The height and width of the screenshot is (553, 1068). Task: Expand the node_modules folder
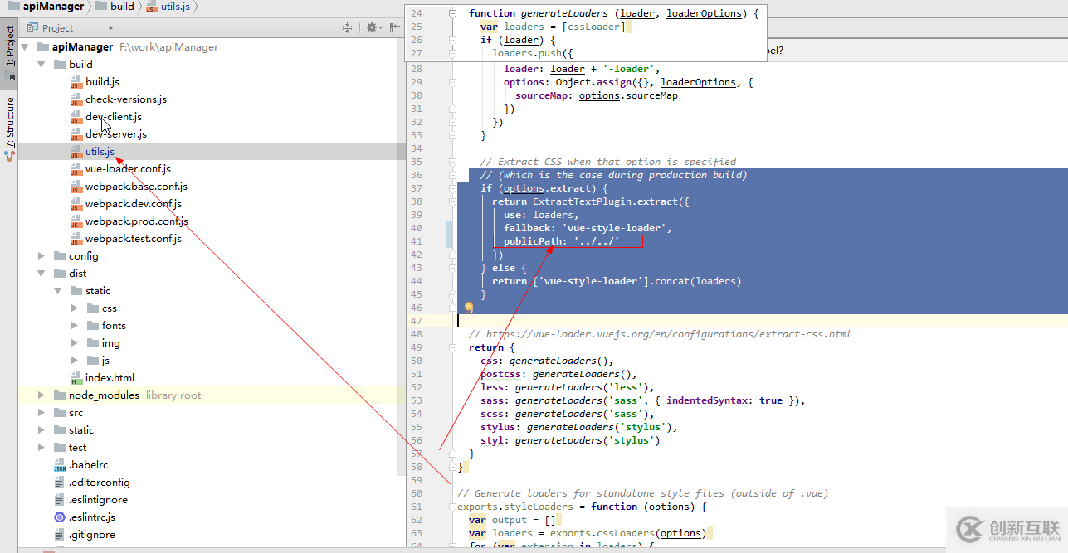[x=41, y=395]
